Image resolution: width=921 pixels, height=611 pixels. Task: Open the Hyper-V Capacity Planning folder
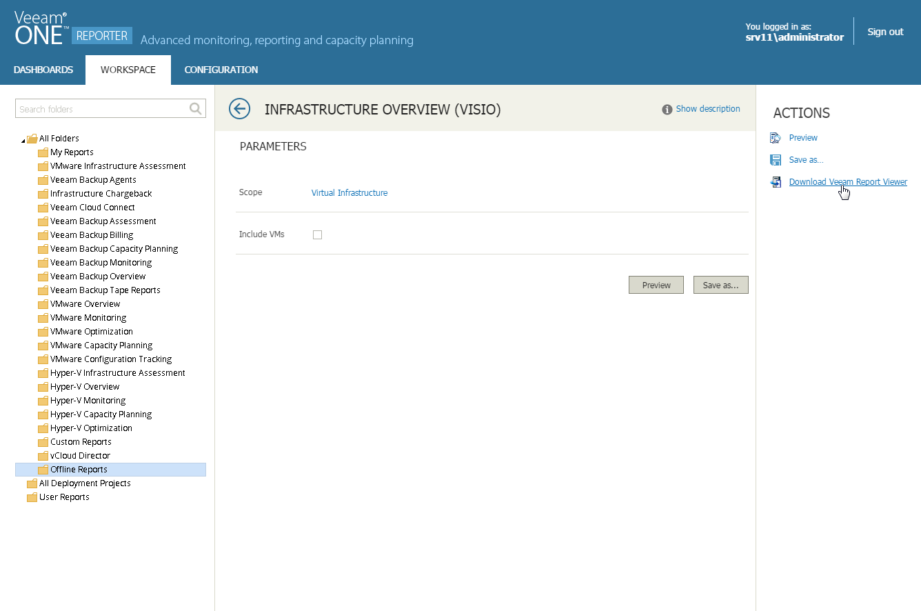coord(101,414)
